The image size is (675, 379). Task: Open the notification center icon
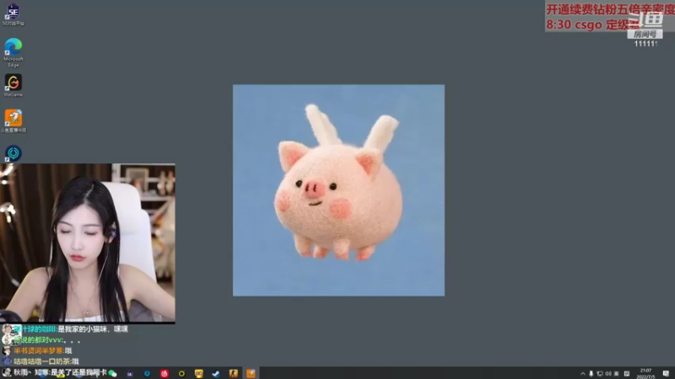tap(666, 373)
